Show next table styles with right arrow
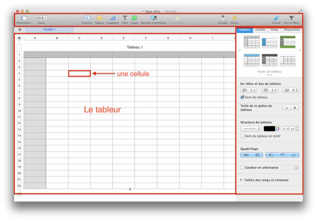 (300, 50)
